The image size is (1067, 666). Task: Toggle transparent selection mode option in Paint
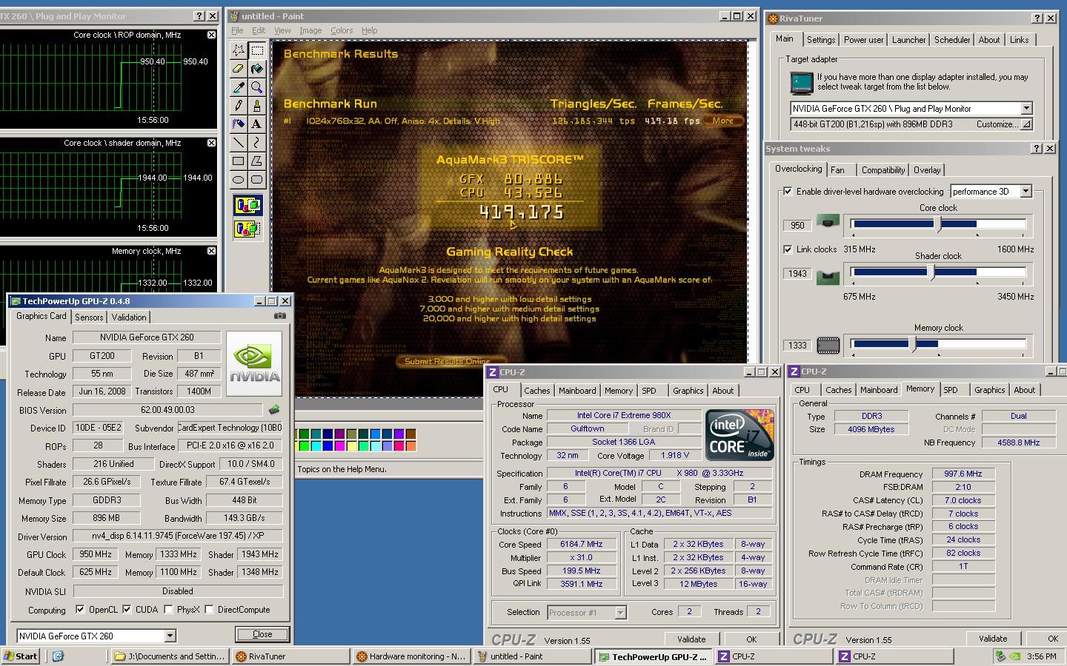click(247, 229)
